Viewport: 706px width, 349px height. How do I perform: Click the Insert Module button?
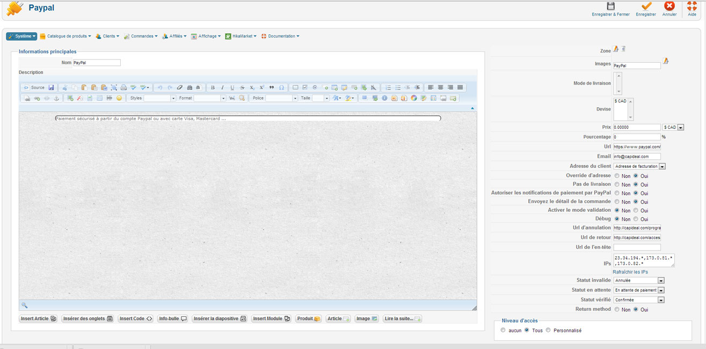(271, 318)
